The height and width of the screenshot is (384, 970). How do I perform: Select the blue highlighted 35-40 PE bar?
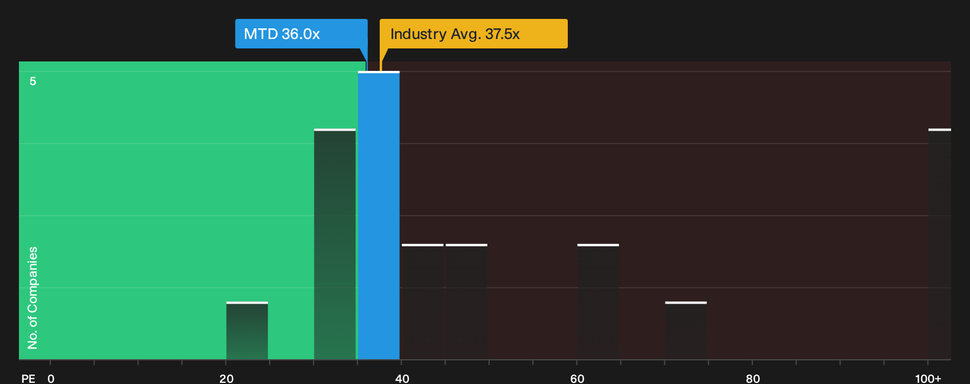pos(379,216)
